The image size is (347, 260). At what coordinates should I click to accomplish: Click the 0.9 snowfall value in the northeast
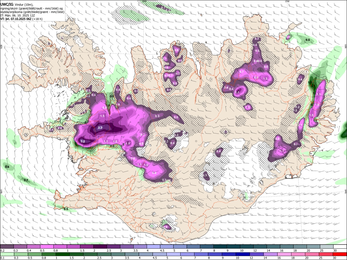coord(256,78)
